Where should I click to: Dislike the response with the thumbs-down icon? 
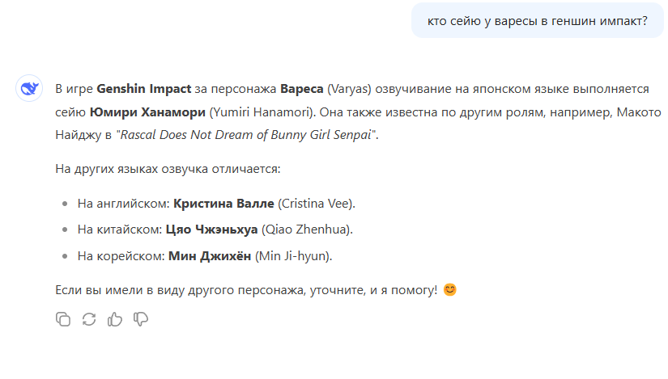141,319
